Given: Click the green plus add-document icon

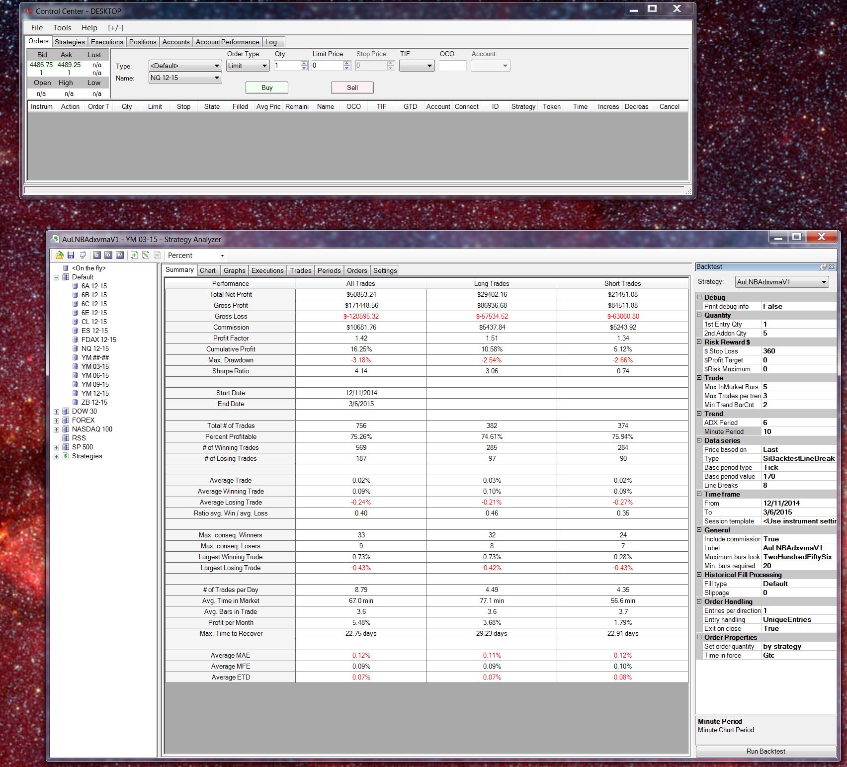Looking at the screenshot, I should click(x=134, y=255).
